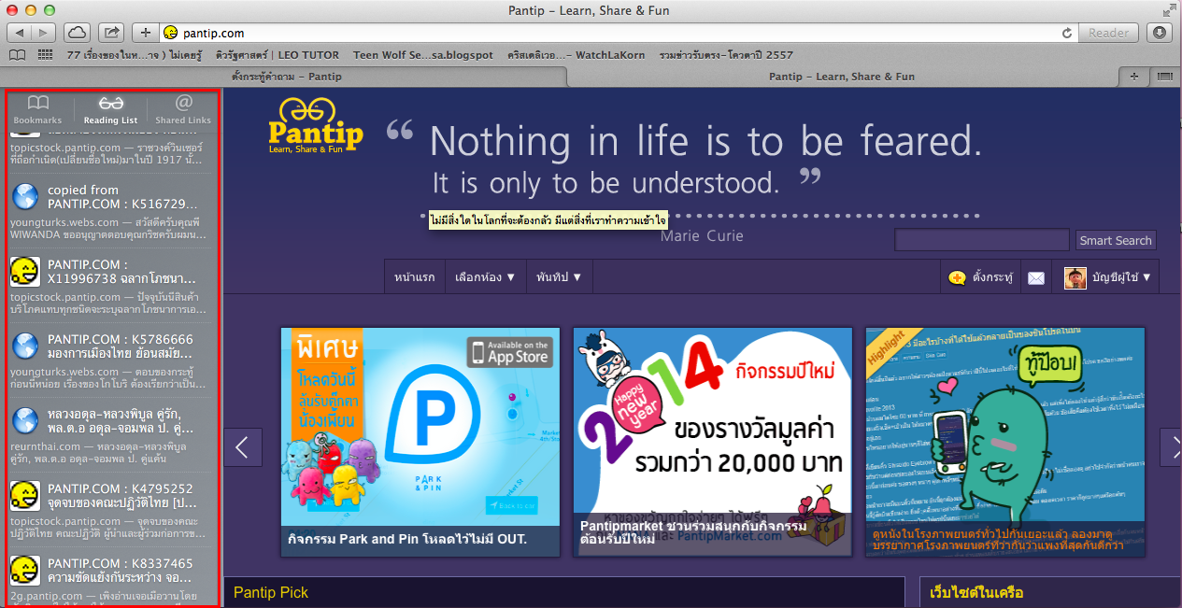Open iCloud Tabs cloud button
This screenshot has width=1182, height=608.
(x=76, y=33)
